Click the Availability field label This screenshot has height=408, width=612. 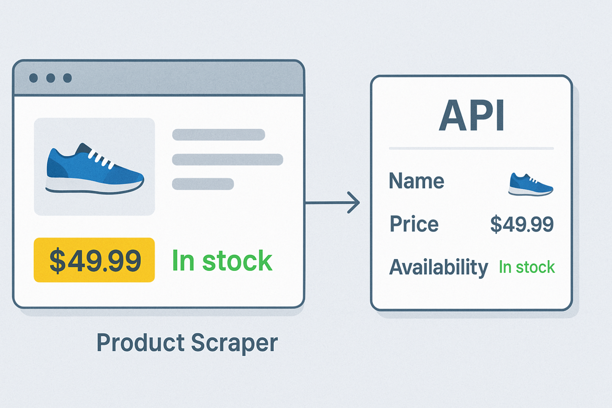pyautogui.click(x=438, y=267)
